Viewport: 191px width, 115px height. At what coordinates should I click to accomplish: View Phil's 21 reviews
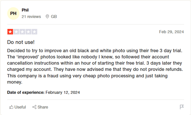[x=31, y=17]
